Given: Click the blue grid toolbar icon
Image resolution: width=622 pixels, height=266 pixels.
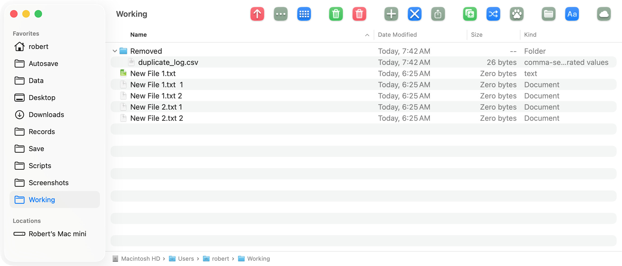Looking at the screenshot, I should [304, 14].
